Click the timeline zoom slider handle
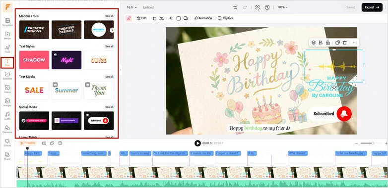Viewport: 388px width, 188px height. 373,143
